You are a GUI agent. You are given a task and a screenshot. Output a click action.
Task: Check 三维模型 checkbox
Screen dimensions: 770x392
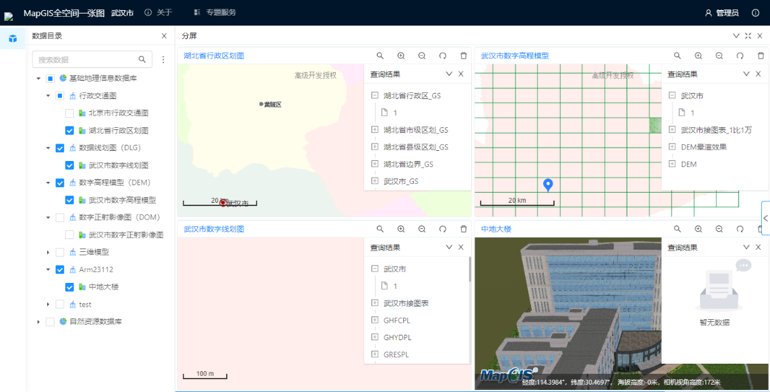pos(60,252)
